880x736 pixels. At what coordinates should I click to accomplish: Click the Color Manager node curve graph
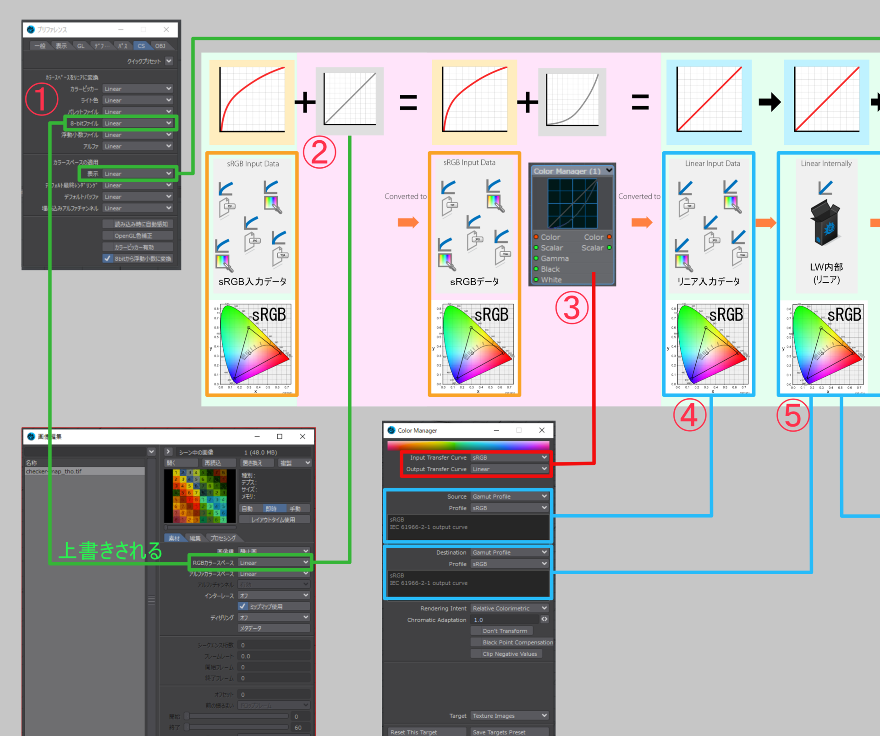tap(572, 203)
